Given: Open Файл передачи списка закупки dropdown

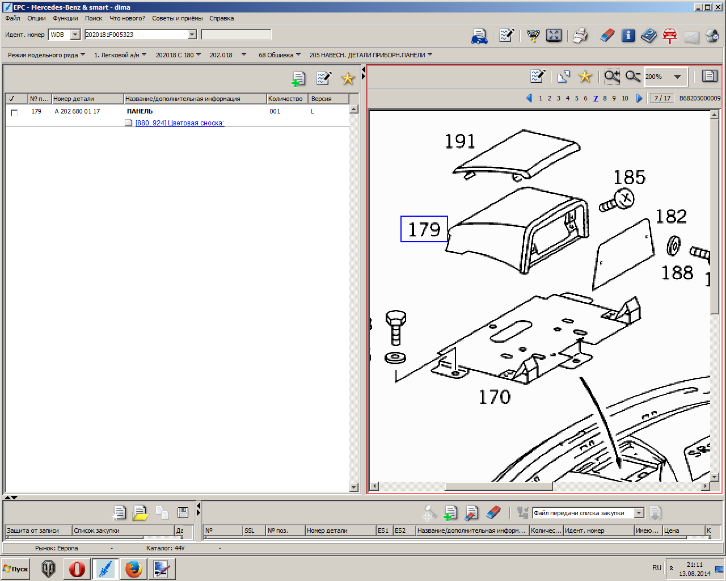Looking at the screenshot, I should pos(639,513).
